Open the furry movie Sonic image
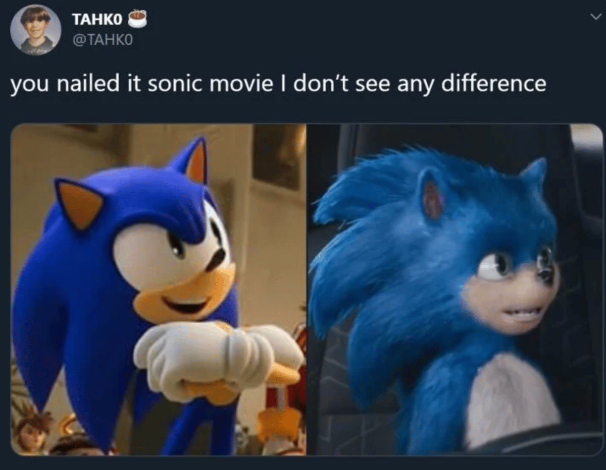 pos(455,289)
